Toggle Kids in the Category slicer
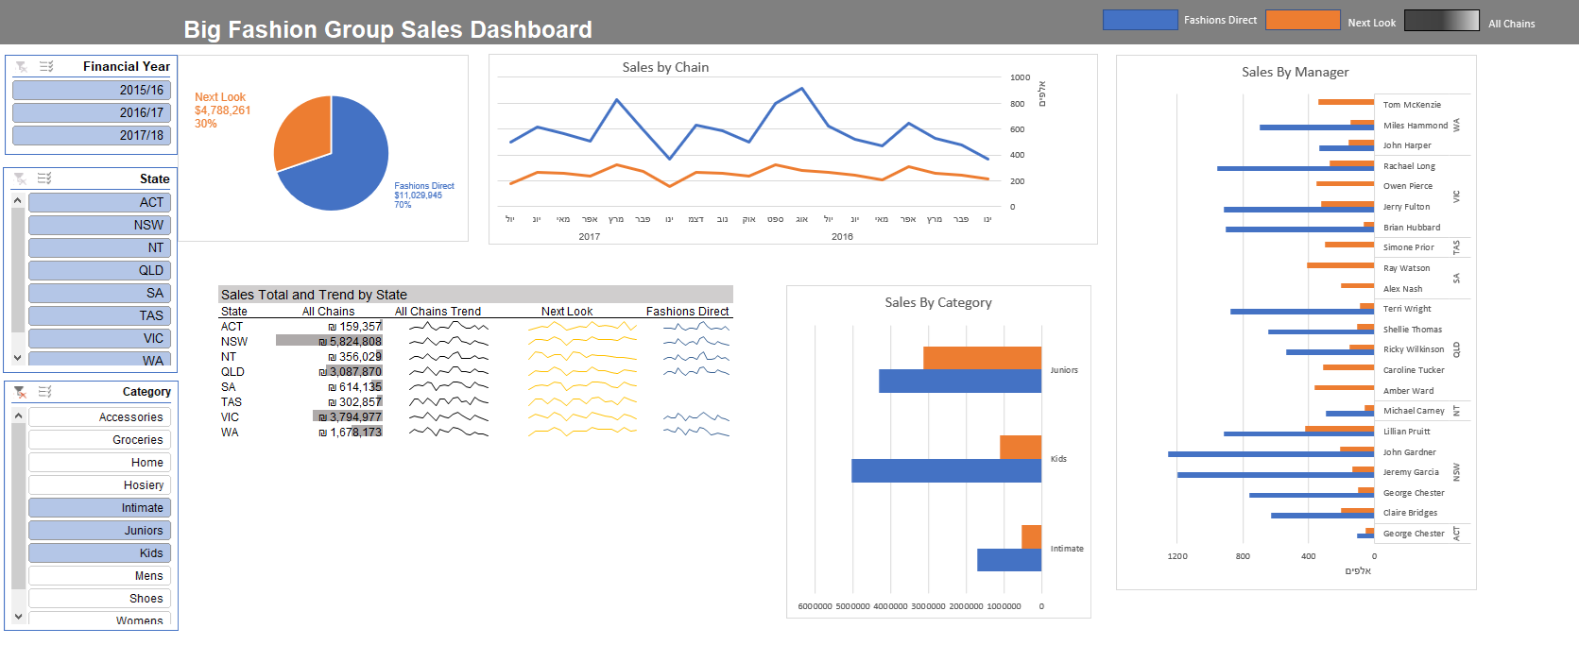The height and width of the screenshot is (645, 1579). 99,552
